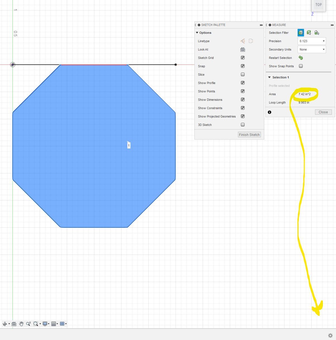Select the construction linetype icon
The image size is (336, 340).
click(243, 41)
